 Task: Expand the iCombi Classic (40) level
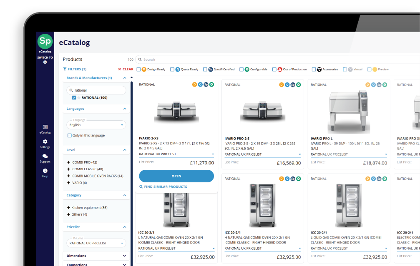pos(68,169)
